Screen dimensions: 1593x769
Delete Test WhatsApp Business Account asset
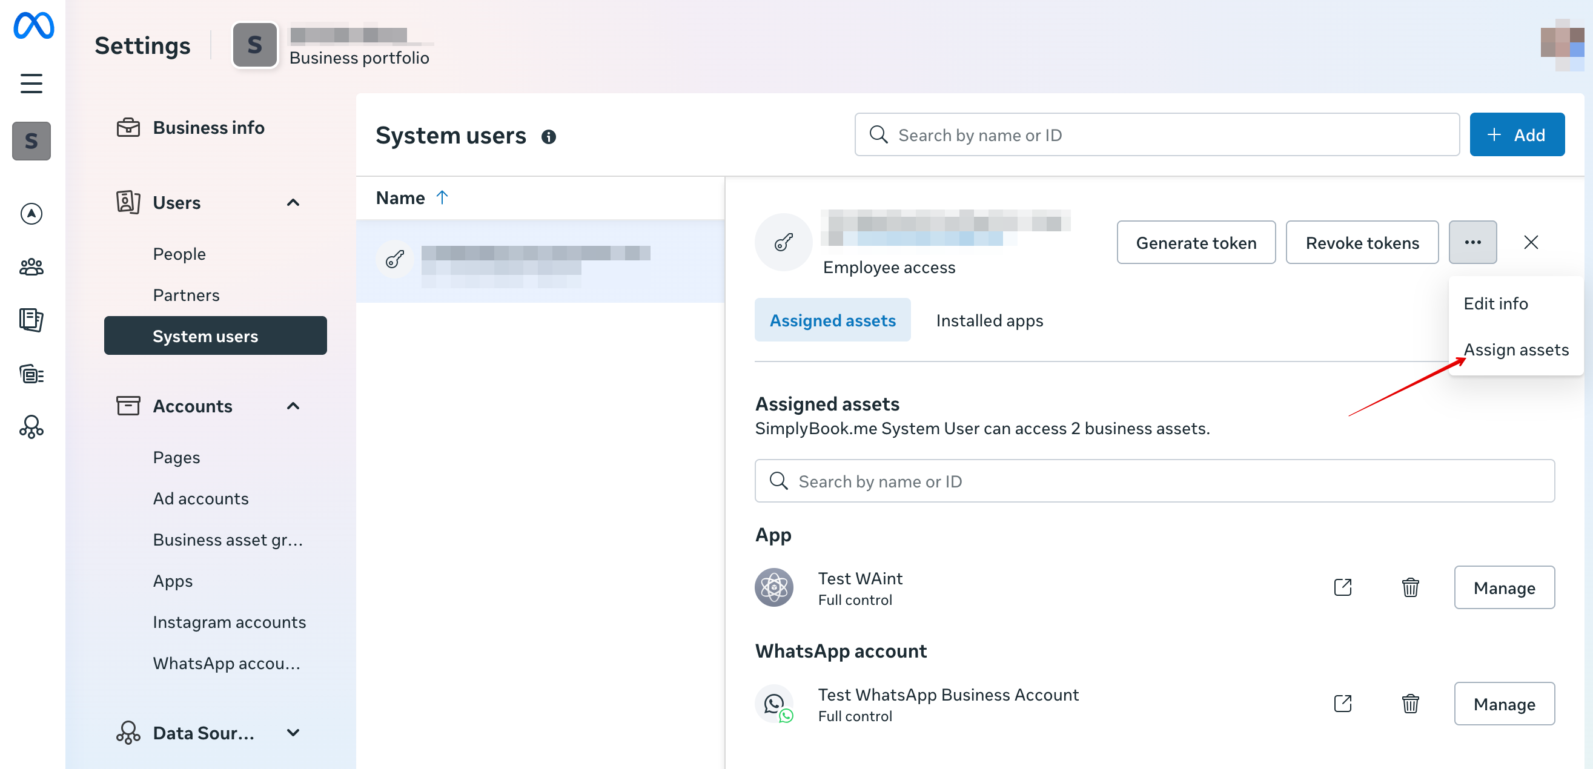[x=1410, y=704]
